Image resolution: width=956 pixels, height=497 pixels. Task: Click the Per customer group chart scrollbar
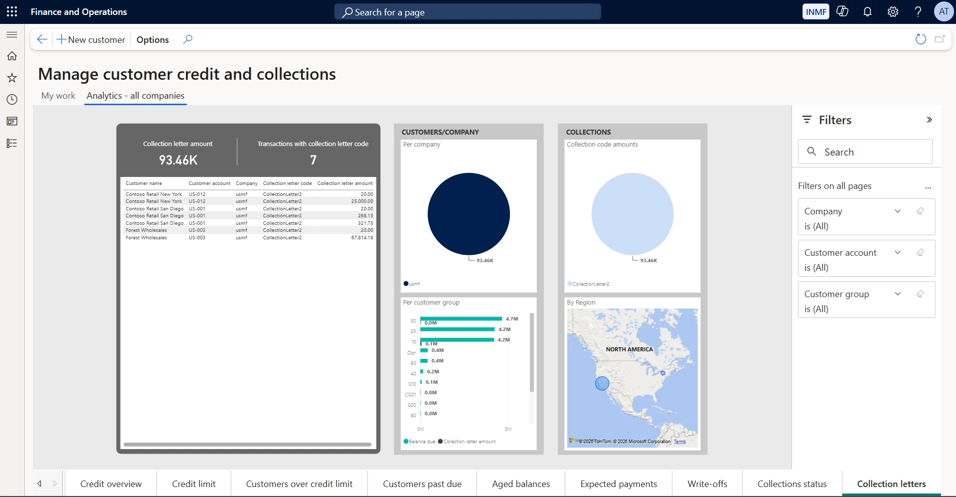(x=532, y=352)
